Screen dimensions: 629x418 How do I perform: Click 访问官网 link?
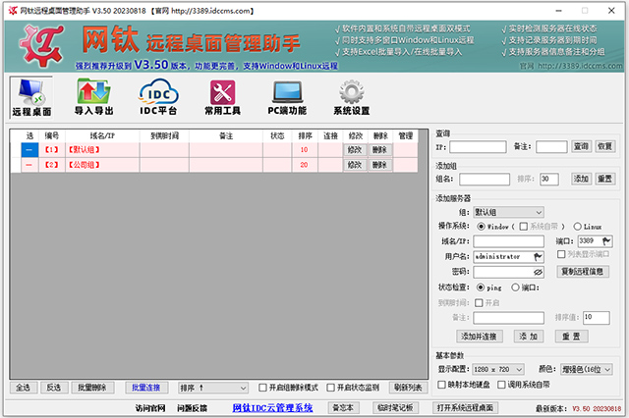click(150, 408)
